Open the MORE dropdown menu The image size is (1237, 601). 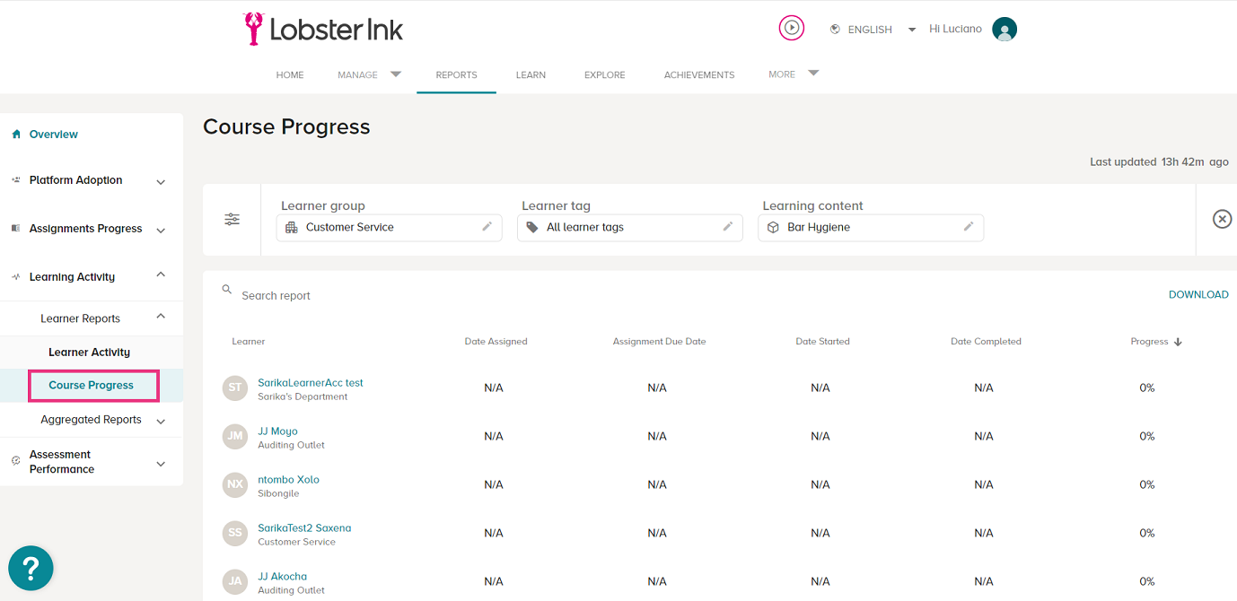pos(794,74)
